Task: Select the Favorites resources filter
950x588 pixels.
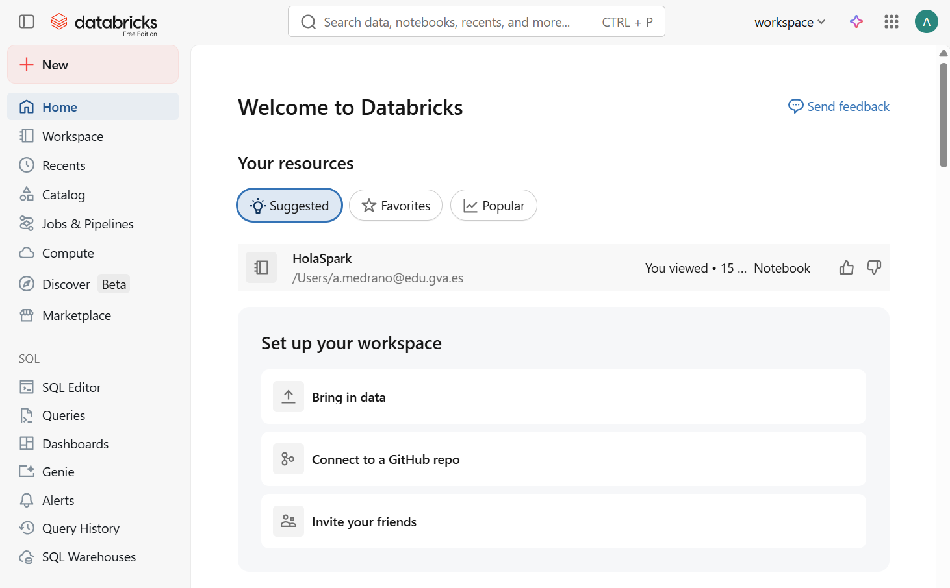Action: tap(396, 205)
